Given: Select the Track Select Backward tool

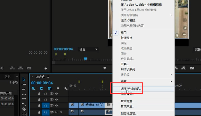Looking at the screenshot, I should 24,89.
